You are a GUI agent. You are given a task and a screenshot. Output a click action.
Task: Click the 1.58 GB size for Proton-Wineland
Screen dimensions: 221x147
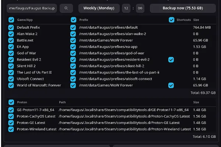tap(199, 129)
